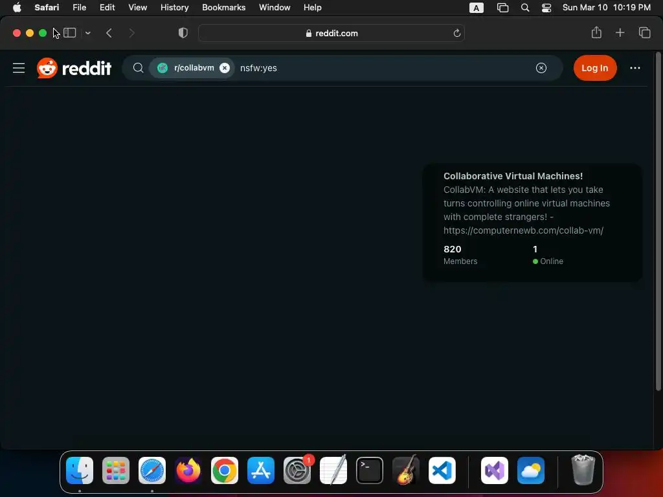Open the Reddit hamburger menu

(x=19, y=68)
